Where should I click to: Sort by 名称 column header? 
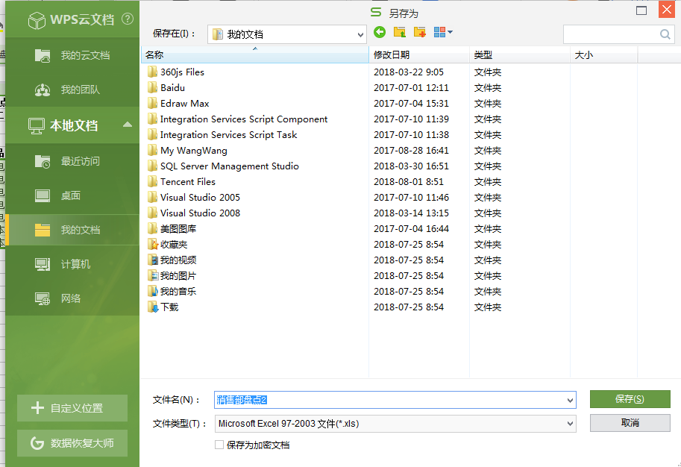click(x=255, y=54)
